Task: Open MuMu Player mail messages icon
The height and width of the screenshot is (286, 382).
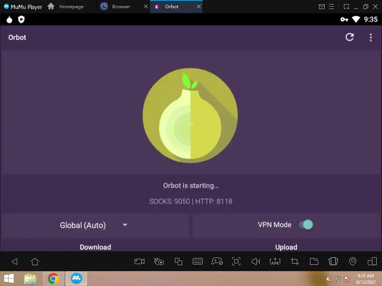Action: pos(322,7)
